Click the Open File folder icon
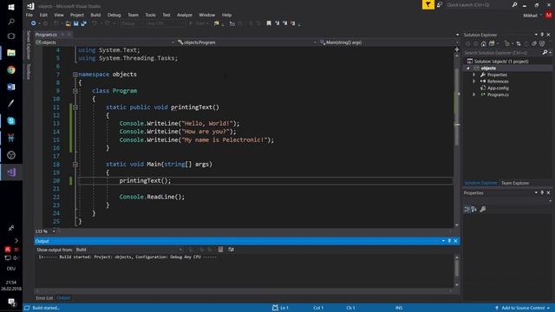Image resolution: width=555 pixels, height=312 pixels. coord(68,23)
